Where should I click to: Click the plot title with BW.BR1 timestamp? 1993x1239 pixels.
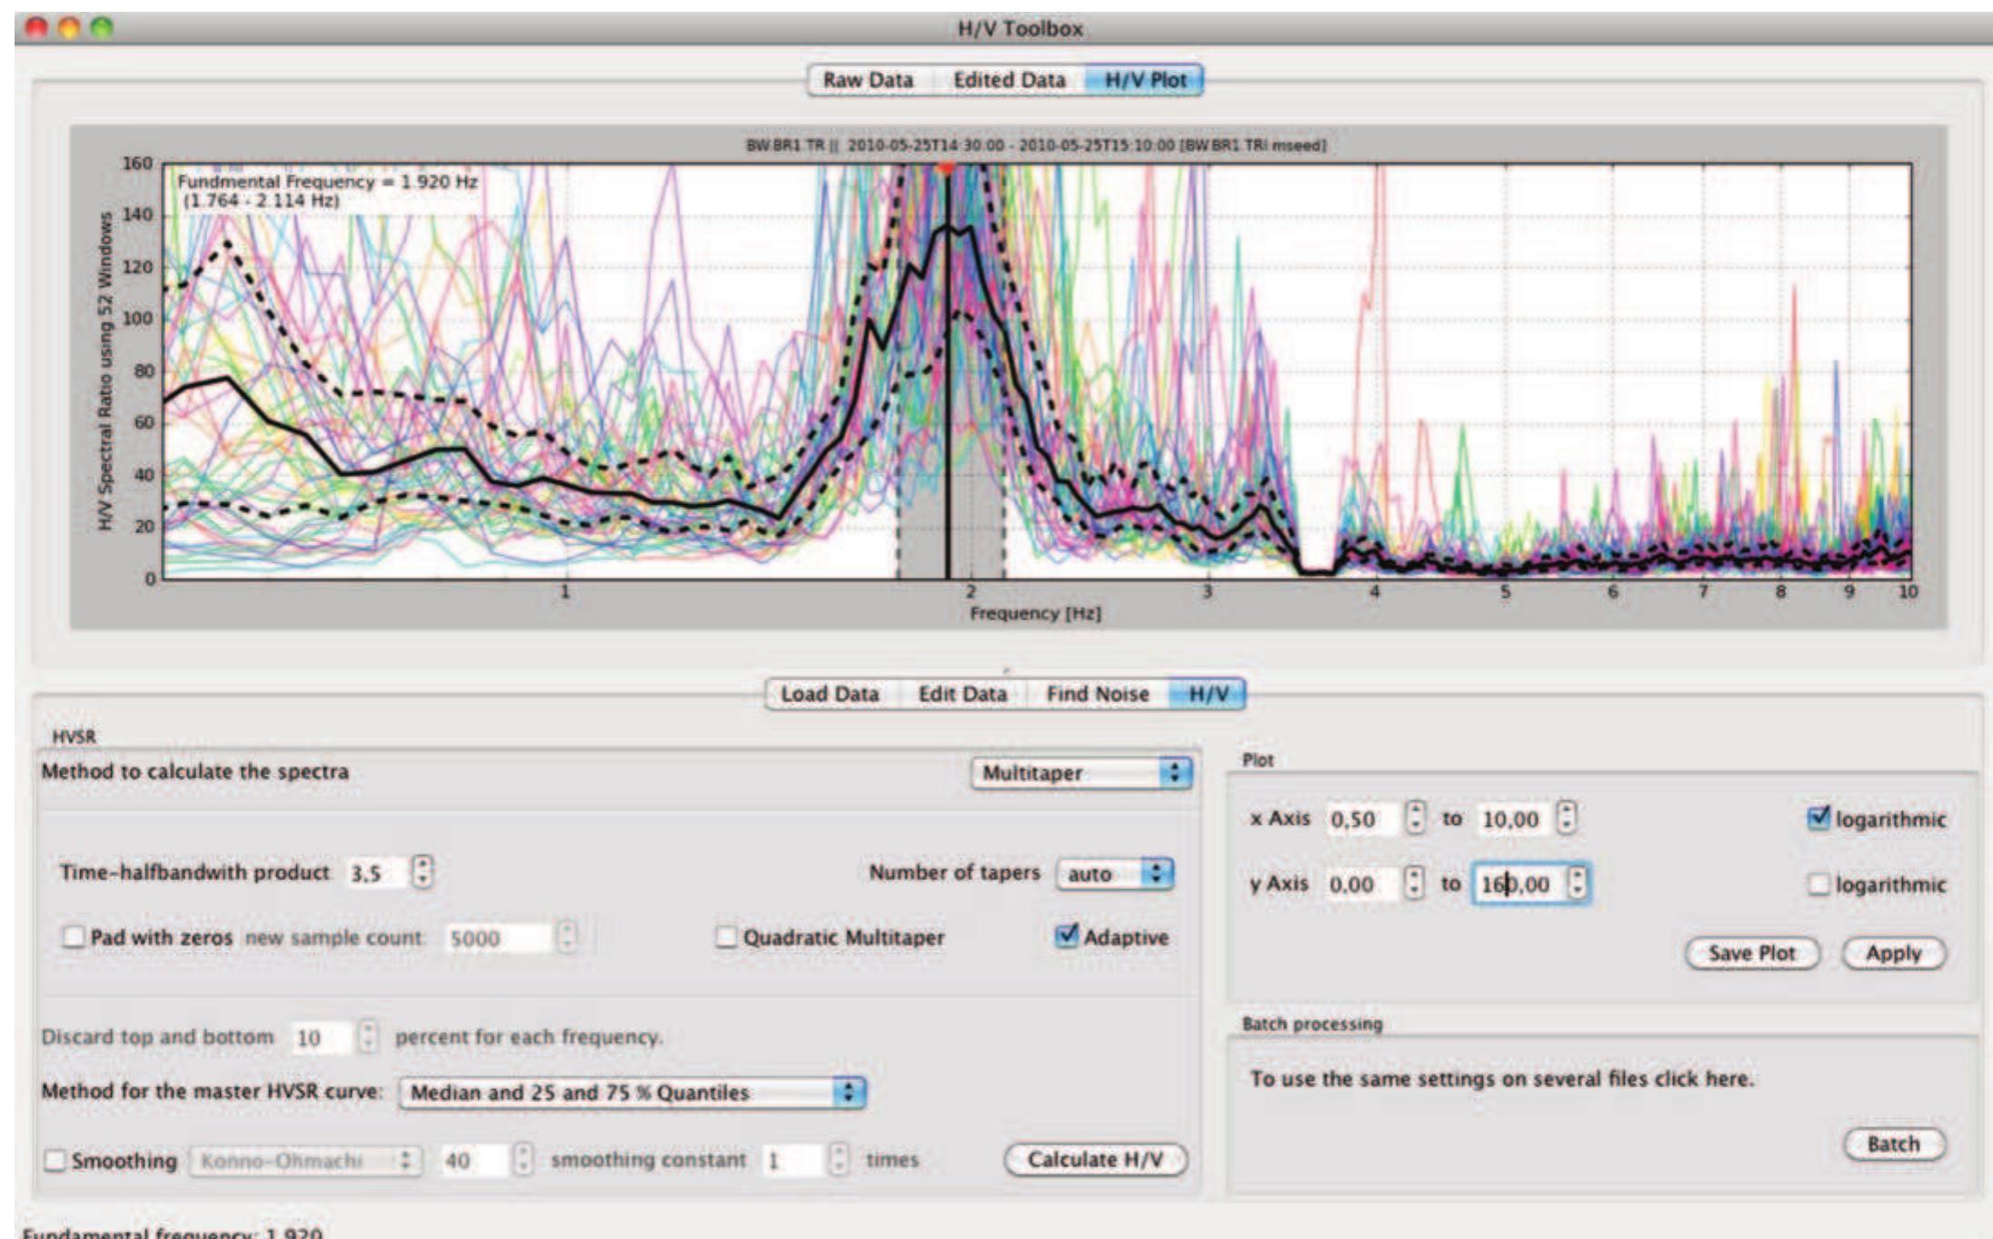coord(1035,145)
